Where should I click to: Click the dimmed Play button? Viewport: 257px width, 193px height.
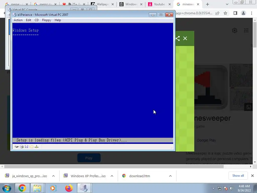pyautogui.click(x=89, y=158)
